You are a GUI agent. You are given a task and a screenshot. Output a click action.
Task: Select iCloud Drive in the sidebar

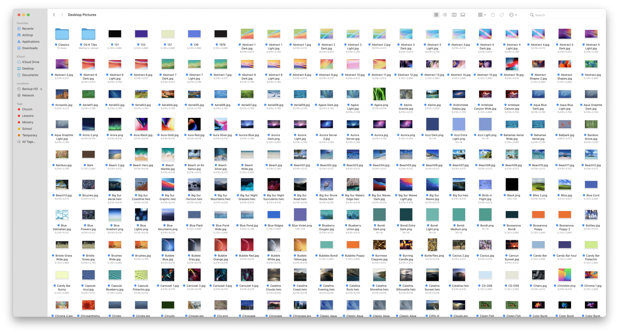(x=30, y=62)
